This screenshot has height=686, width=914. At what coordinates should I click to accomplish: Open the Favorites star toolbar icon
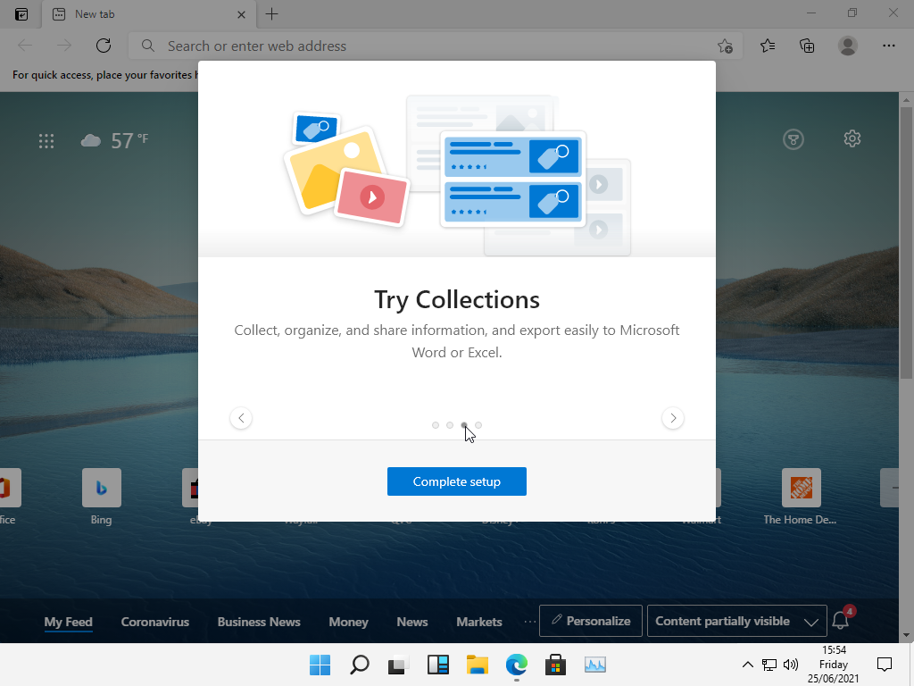coord(768,46)
